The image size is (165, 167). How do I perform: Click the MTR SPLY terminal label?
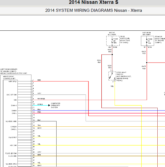[x=13, y=81]
